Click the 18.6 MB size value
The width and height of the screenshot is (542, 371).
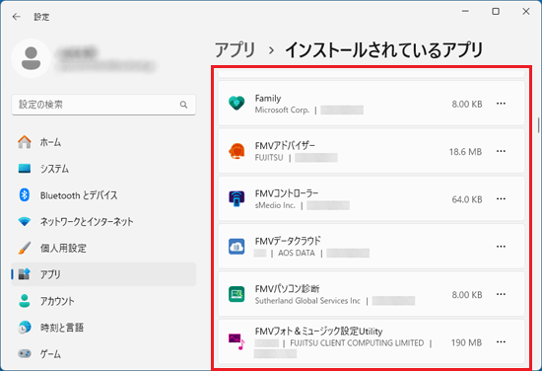click(465, 152)
